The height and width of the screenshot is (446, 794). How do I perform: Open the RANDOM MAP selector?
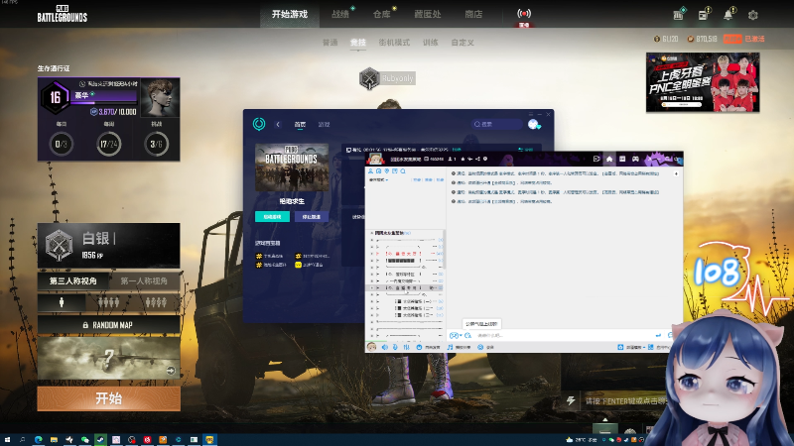pyautogui.click(x=108, y=325)
